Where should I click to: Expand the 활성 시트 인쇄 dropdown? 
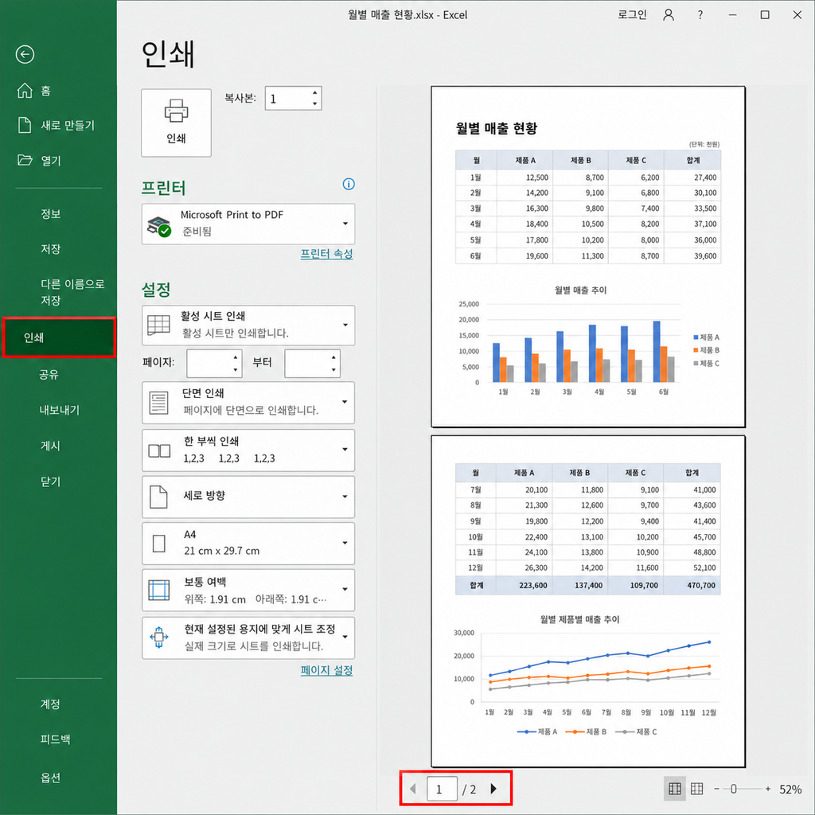[248, 325]
